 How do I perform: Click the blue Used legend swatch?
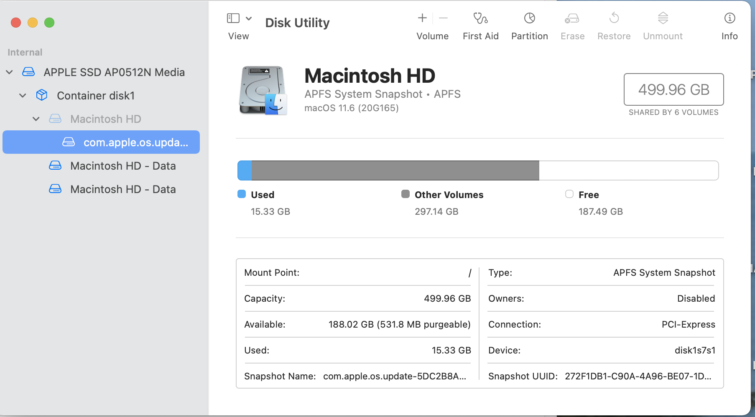tap(242, 194)
